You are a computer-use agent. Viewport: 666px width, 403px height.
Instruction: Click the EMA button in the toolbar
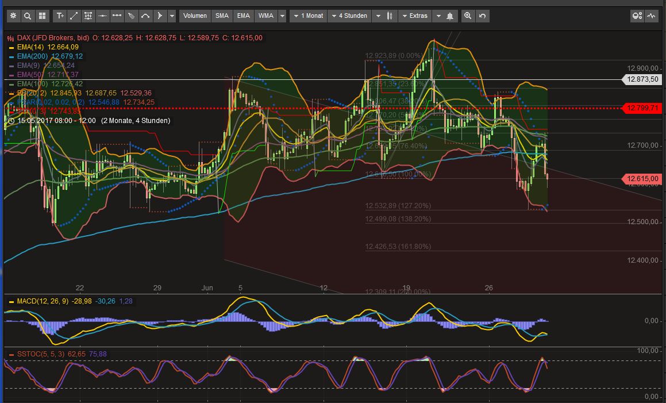click(243, 16)
